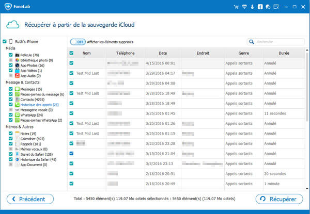Uncheck the Ruth's iPhone checkbox
The image size is (310, 214).
pos(5,41)
